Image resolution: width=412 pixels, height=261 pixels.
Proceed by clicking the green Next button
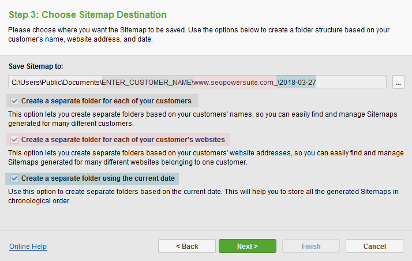(x=247, y=246)
